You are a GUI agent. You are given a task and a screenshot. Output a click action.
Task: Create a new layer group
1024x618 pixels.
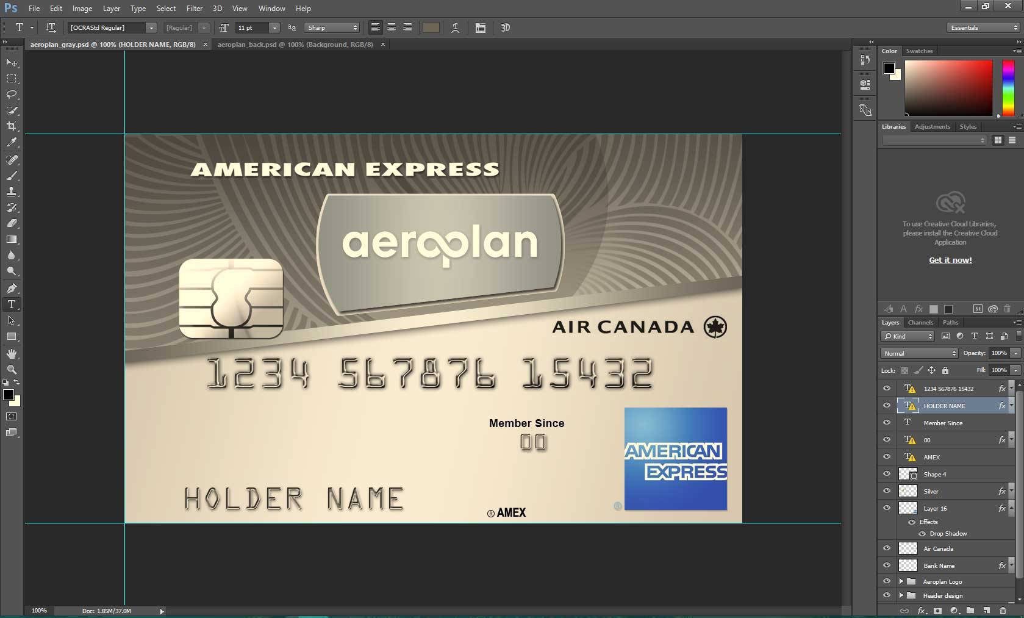click(x=970, y=610)
